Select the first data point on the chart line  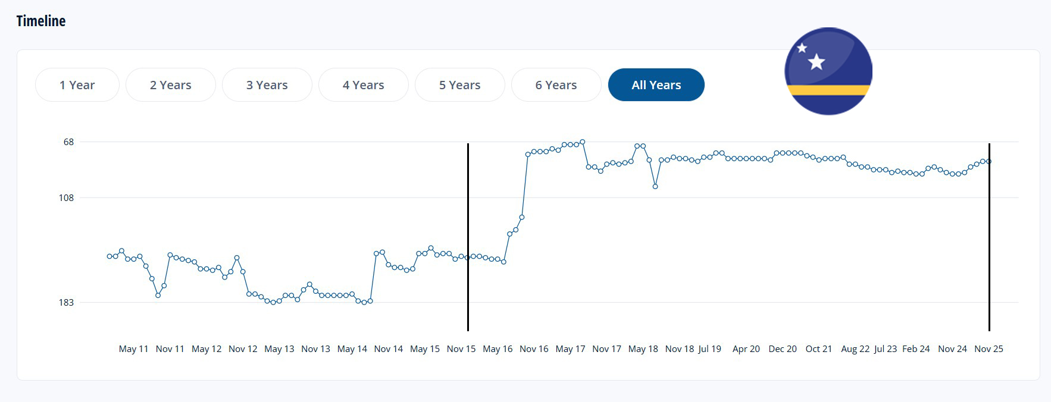pos(110,256)
